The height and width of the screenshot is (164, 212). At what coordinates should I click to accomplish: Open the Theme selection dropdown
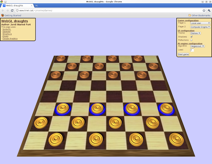(195, 33)
